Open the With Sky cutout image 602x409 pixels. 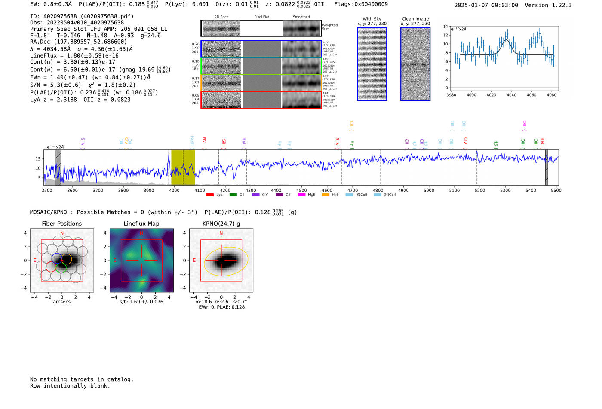point(372,64)
